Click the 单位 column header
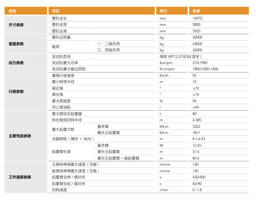 tap(172, 11)
